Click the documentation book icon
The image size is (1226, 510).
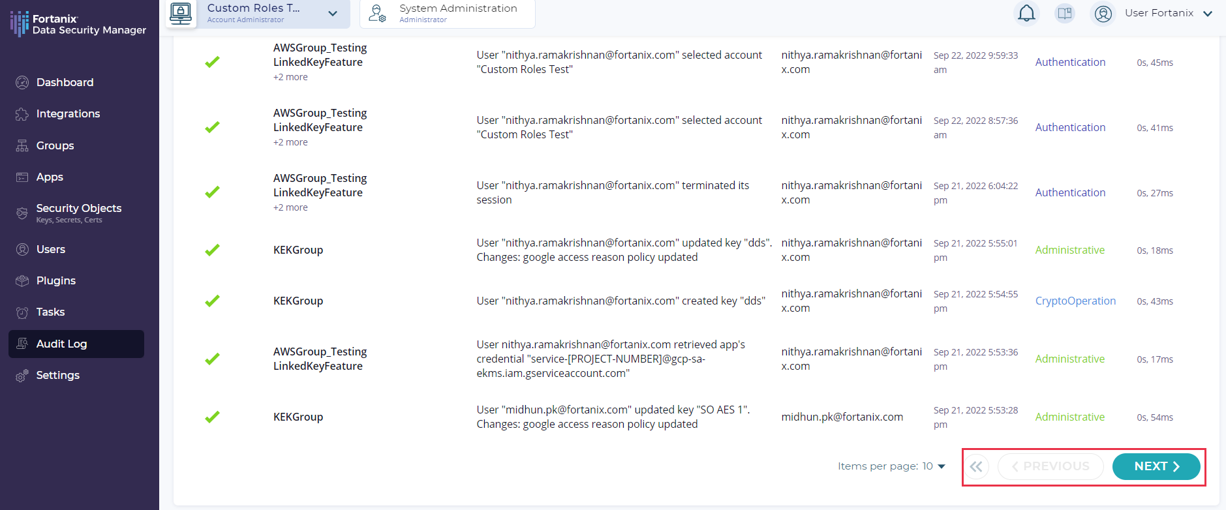1065,13
